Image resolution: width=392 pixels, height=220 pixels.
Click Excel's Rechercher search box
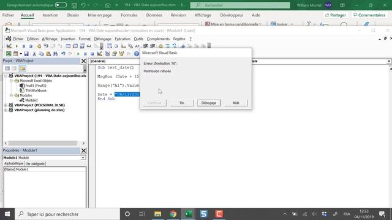[x=240, y=5]
